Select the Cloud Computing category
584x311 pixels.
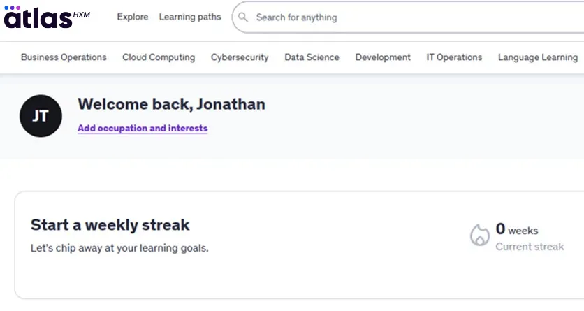pyautogui.click(x=159, y=57)
